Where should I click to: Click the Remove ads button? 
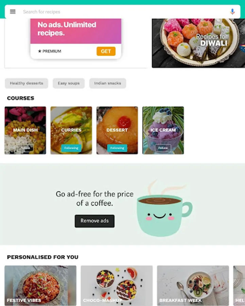pyautogui.click(x=94, y=221)
